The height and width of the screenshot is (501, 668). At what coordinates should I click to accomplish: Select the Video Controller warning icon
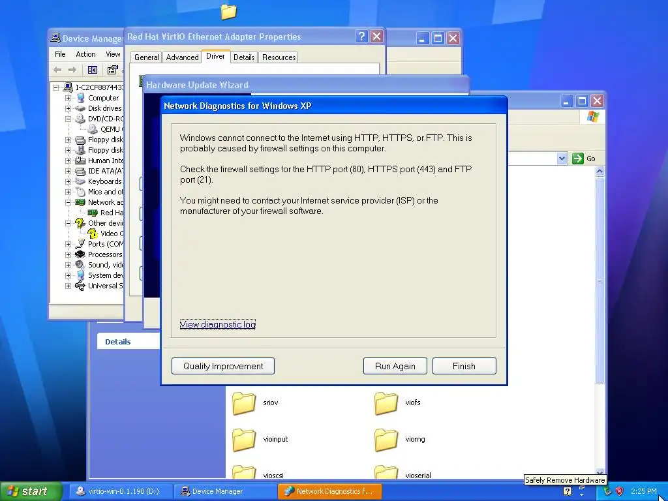coord(93,234)
